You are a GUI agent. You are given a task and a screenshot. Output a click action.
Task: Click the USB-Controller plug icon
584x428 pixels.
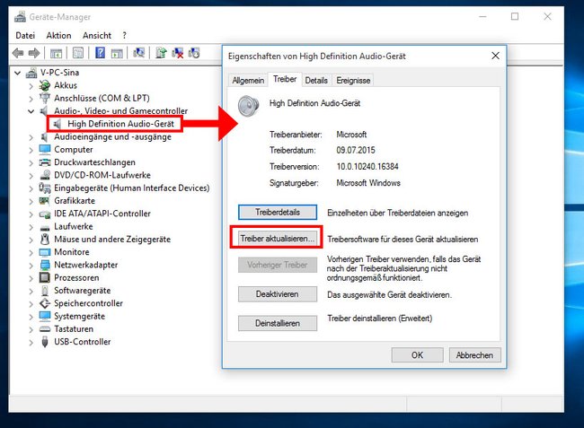(x=45, y=342)
